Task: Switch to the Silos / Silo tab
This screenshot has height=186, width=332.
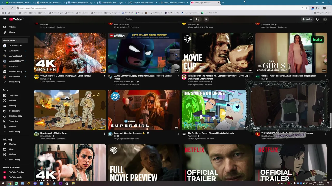Action: pyautogui.click(x=143, y=3)
